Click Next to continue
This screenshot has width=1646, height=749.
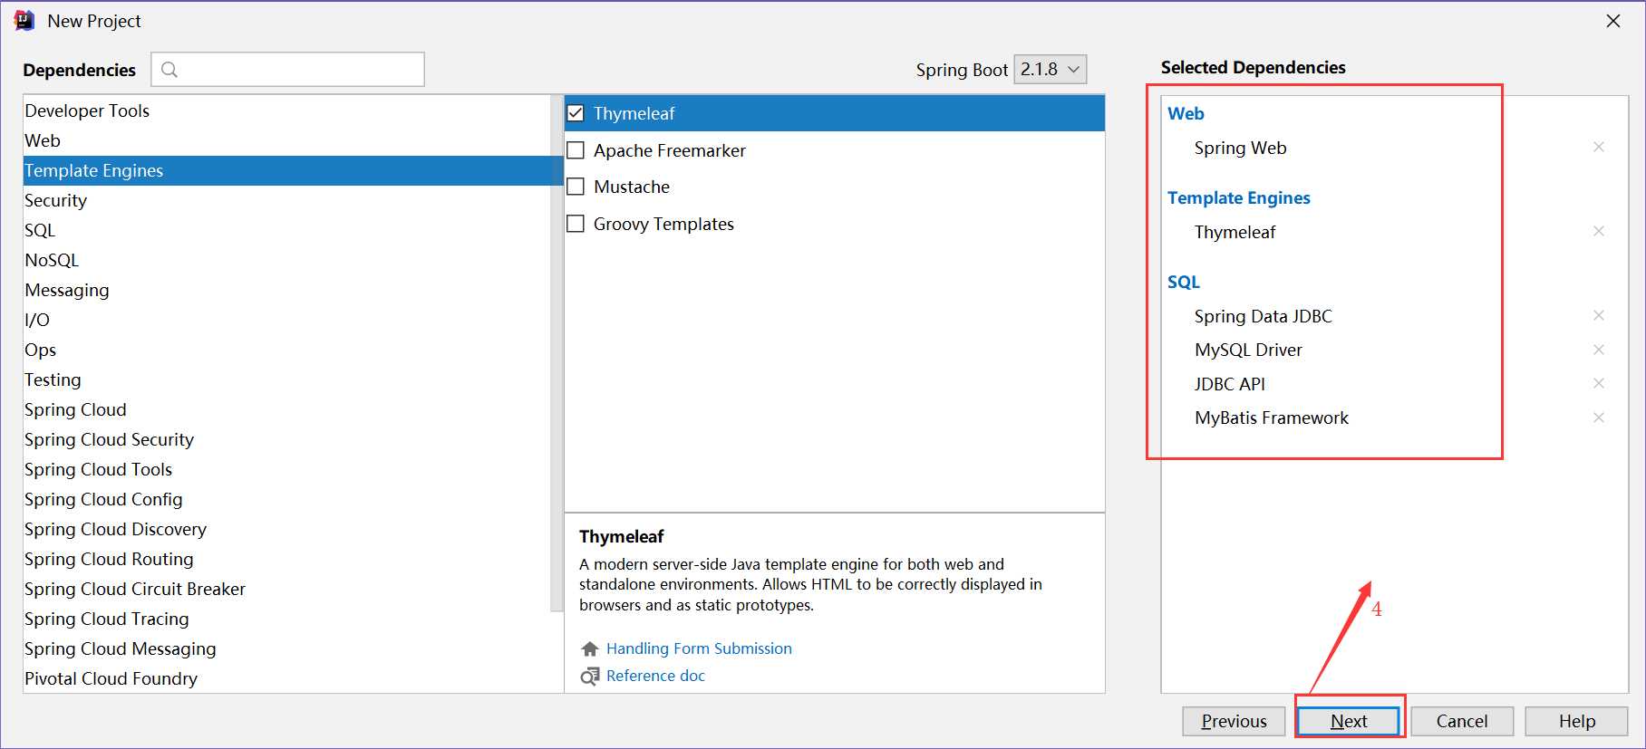pos(1349,721)
